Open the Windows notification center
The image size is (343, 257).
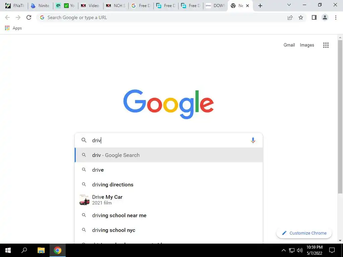[332, 250]
